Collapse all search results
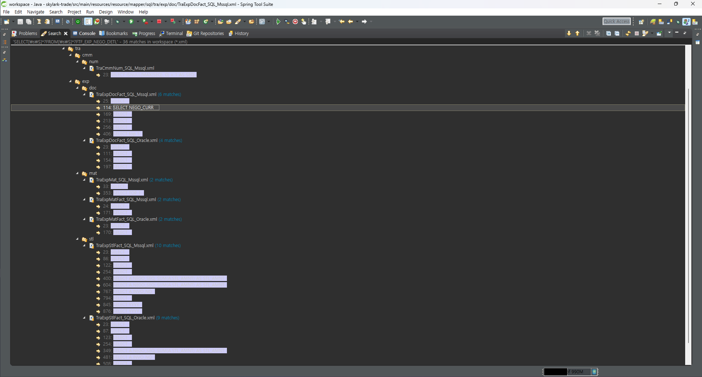Screen dimensions: 702x377 [617, 33]
